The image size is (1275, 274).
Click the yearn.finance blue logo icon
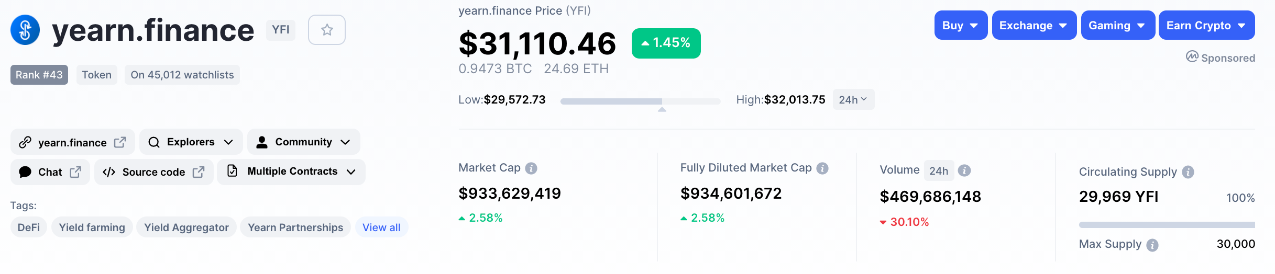pos(25,30)
